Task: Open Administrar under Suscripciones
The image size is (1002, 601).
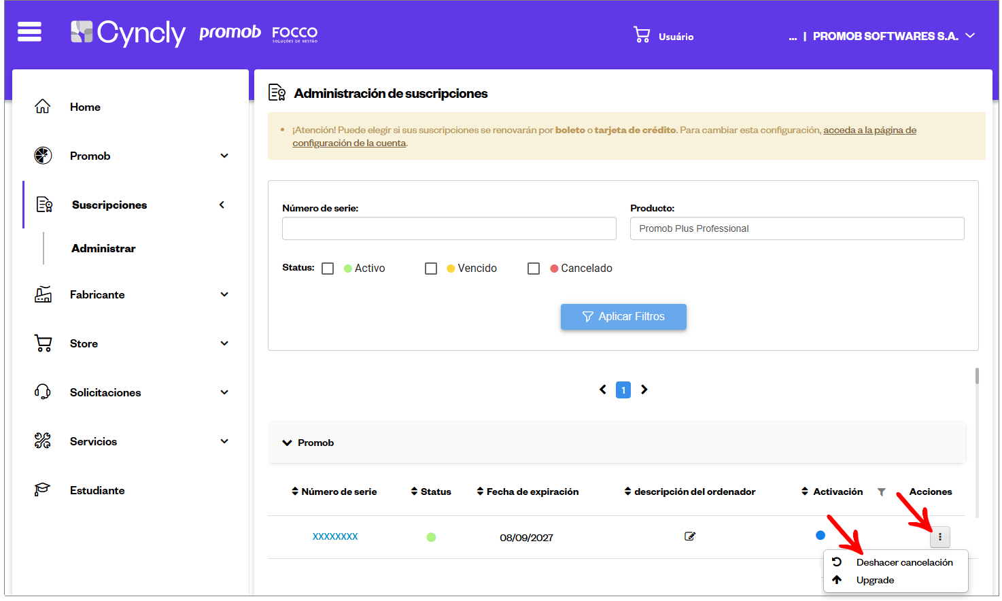Action: 103,248
